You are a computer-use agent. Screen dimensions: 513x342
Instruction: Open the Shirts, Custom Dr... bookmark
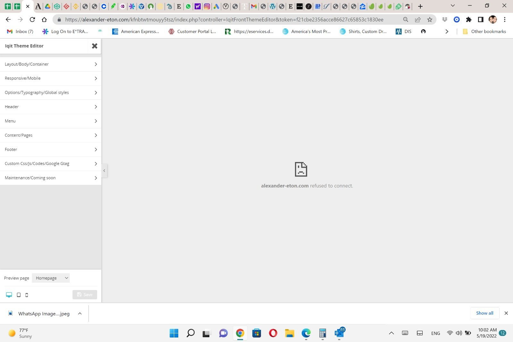click(x=363, y=31)
